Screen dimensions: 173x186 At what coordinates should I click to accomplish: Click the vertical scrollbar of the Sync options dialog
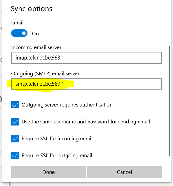(x=170, y=100)
